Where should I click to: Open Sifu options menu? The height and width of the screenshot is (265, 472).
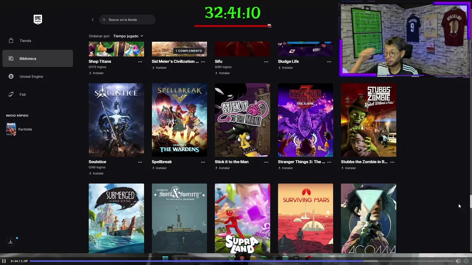266,61
